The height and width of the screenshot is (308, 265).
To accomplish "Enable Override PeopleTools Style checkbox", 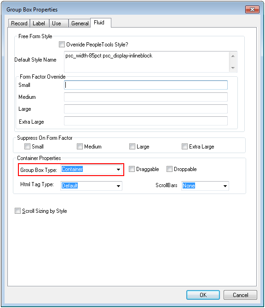I will [62, 45].
